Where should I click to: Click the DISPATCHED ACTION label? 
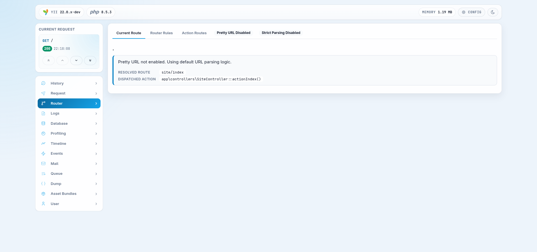pyautogui.click(x=137, y=79)
